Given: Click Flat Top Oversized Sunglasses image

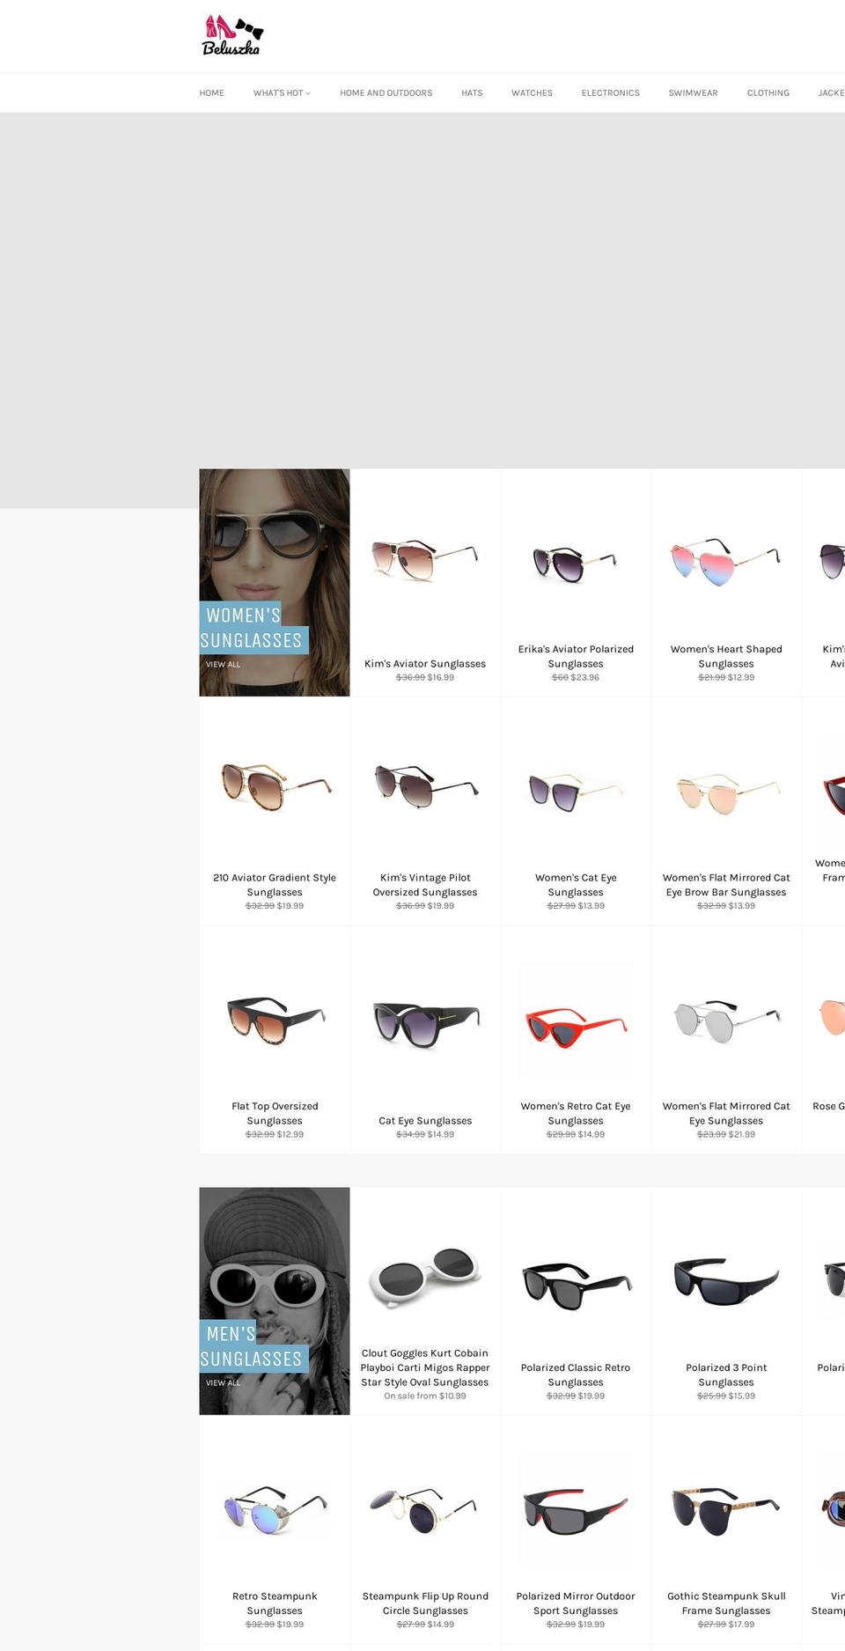Looking at the screenshot, I should click(275, 1020).
